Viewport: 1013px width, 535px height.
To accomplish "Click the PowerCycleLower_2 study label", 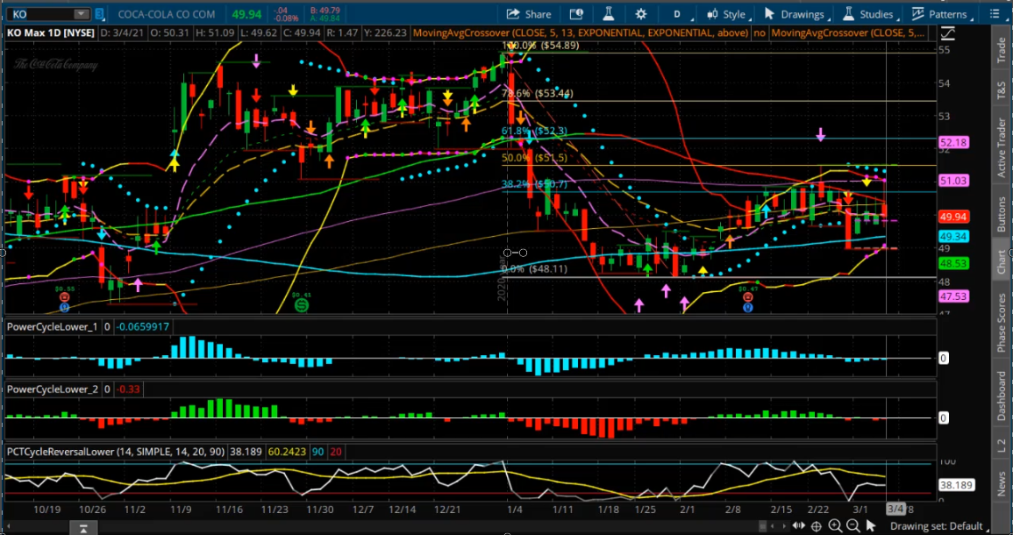I will click(x=53, y=389).
